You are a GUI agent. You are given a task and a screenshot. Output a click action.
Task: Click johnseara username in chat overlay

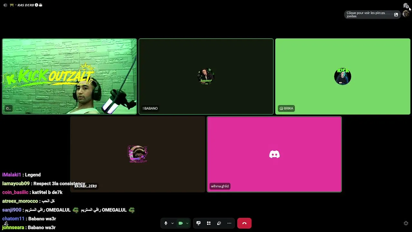tap(13, 227)
